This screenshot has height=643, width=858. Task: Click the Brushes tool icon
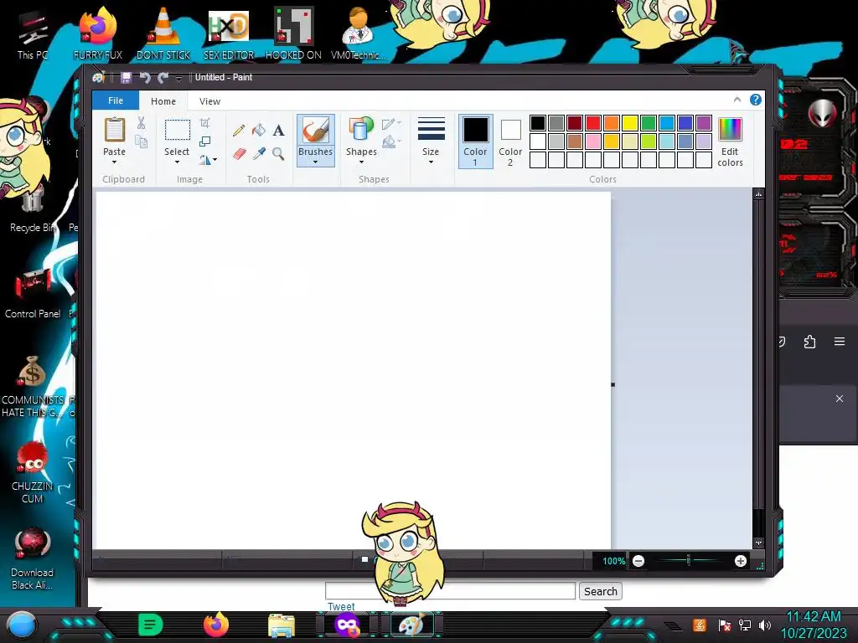pyautogui.click(x=316, y=130)
